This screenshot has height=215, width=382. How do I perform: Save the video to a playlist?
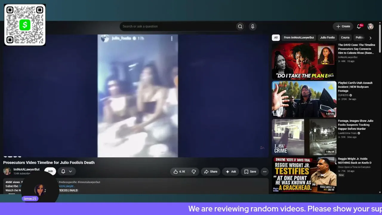point(250,172)
